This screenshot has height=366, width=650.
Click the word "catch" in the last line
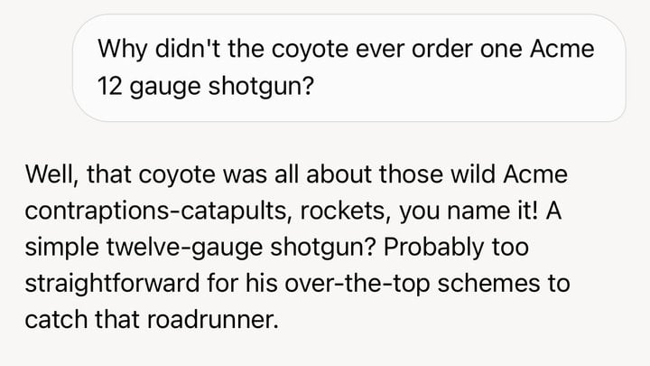coord(56,320)
